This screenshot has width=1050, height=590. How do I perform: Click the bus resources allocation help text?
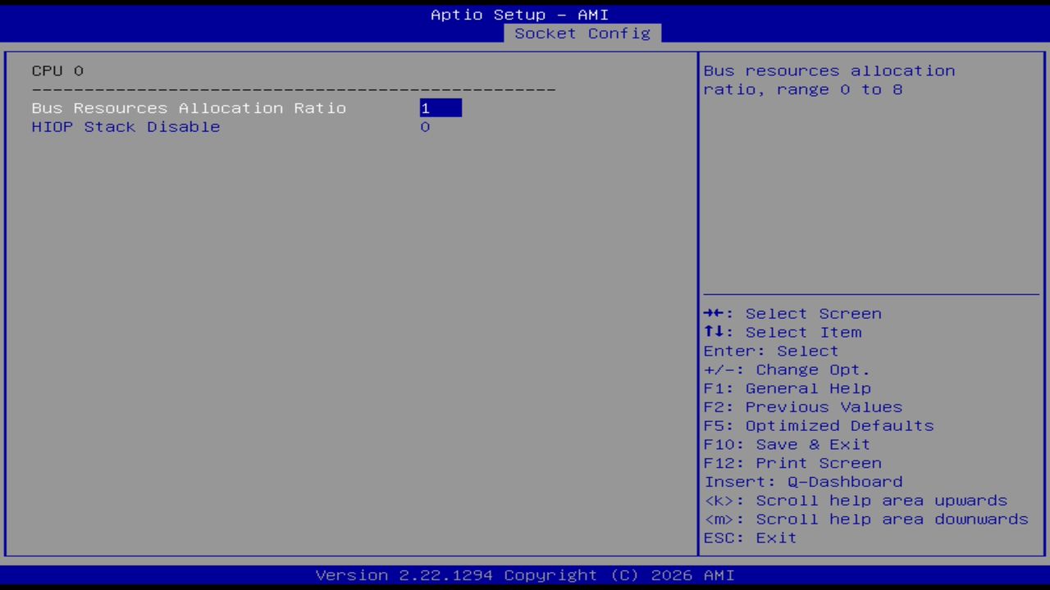[829, 79]
